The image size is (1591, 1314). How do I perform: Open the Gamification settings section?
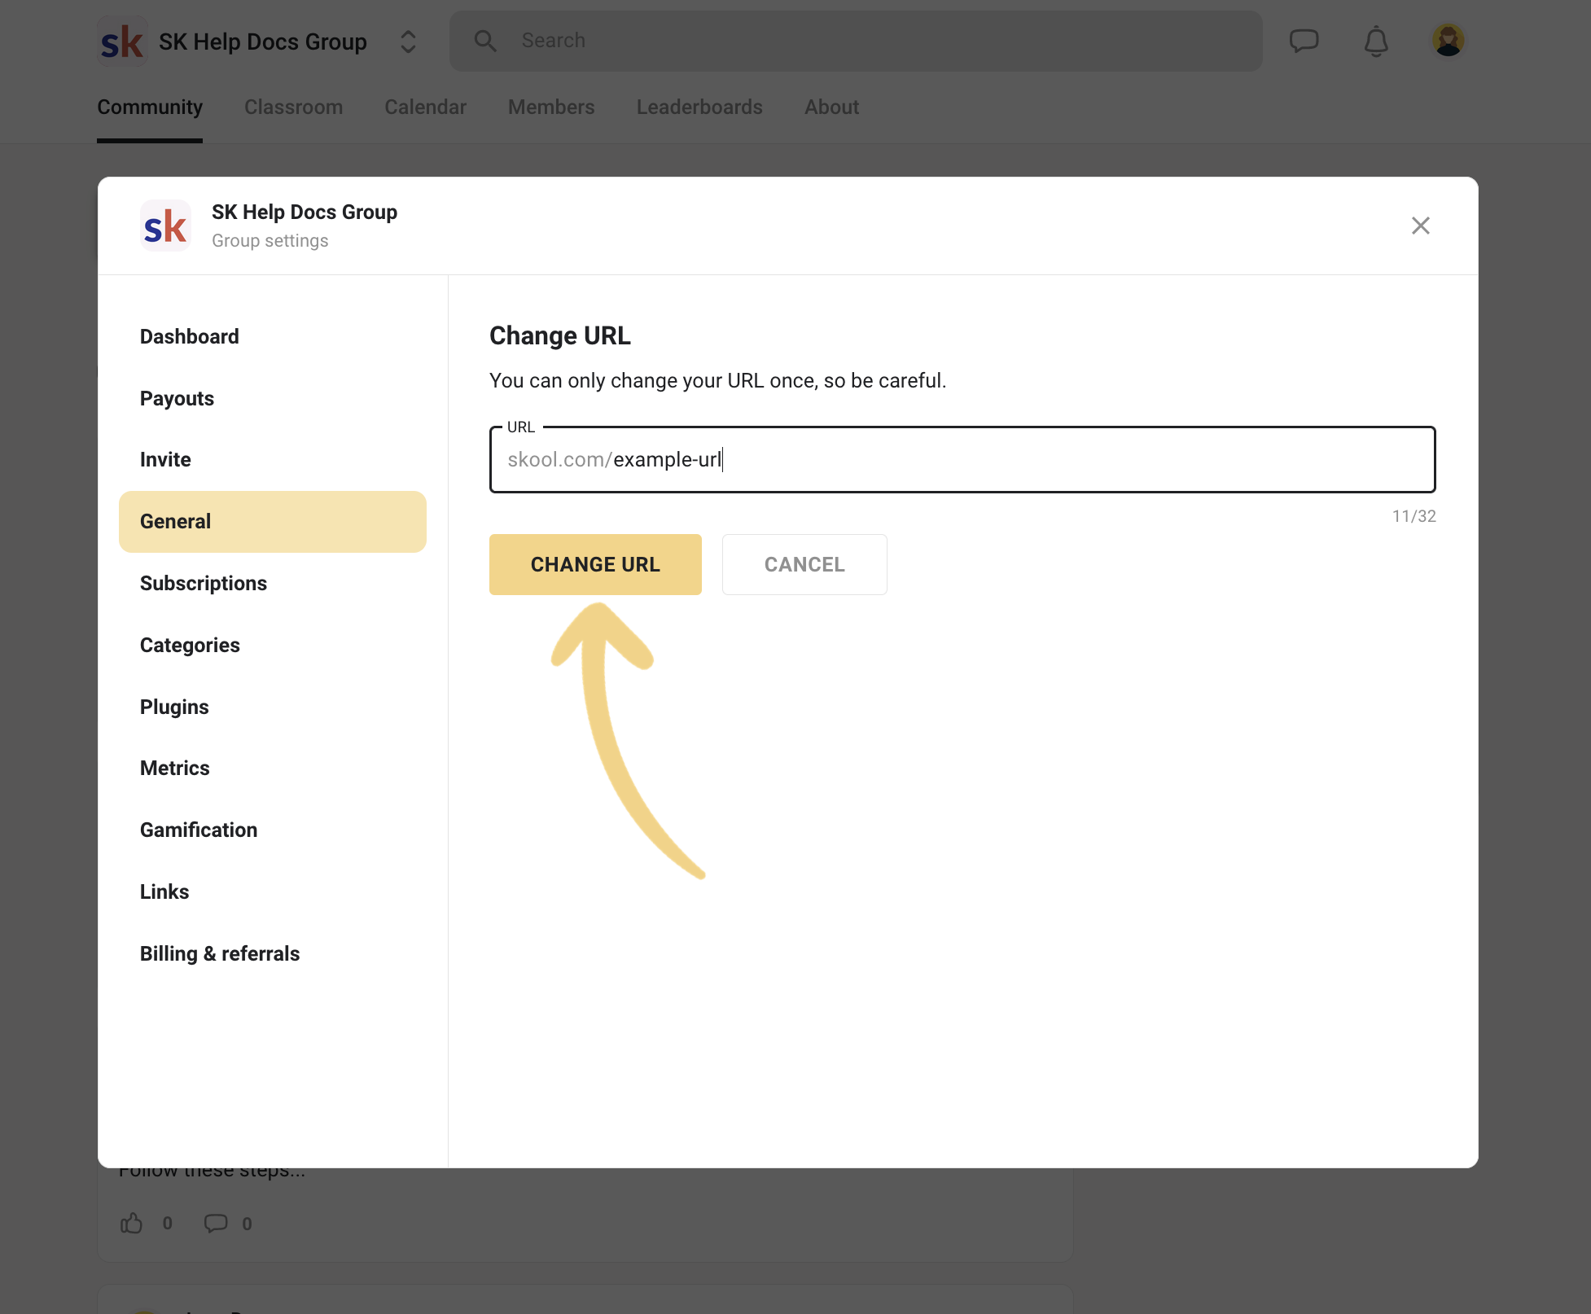pos(198,830)
